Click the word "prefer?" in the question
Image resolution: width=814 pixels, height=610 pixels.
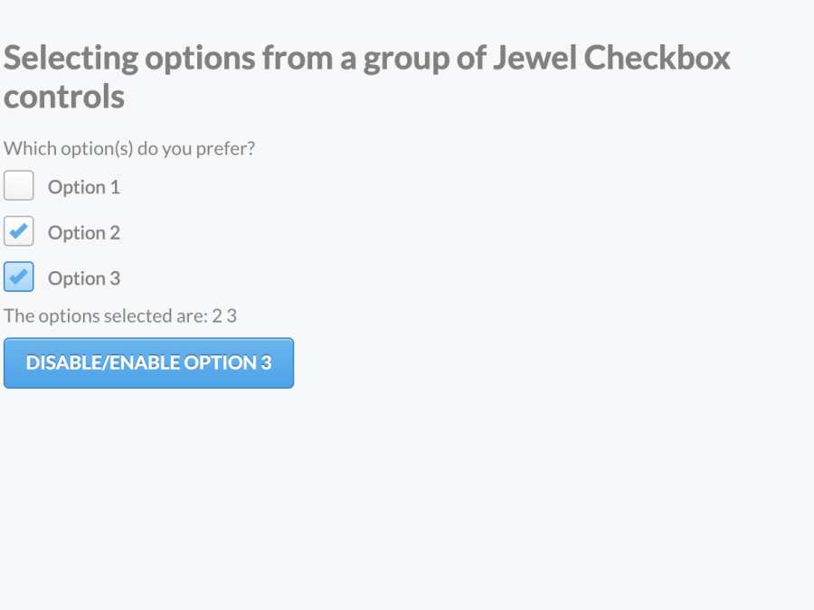pyautogui.click(x=226, y=148)
